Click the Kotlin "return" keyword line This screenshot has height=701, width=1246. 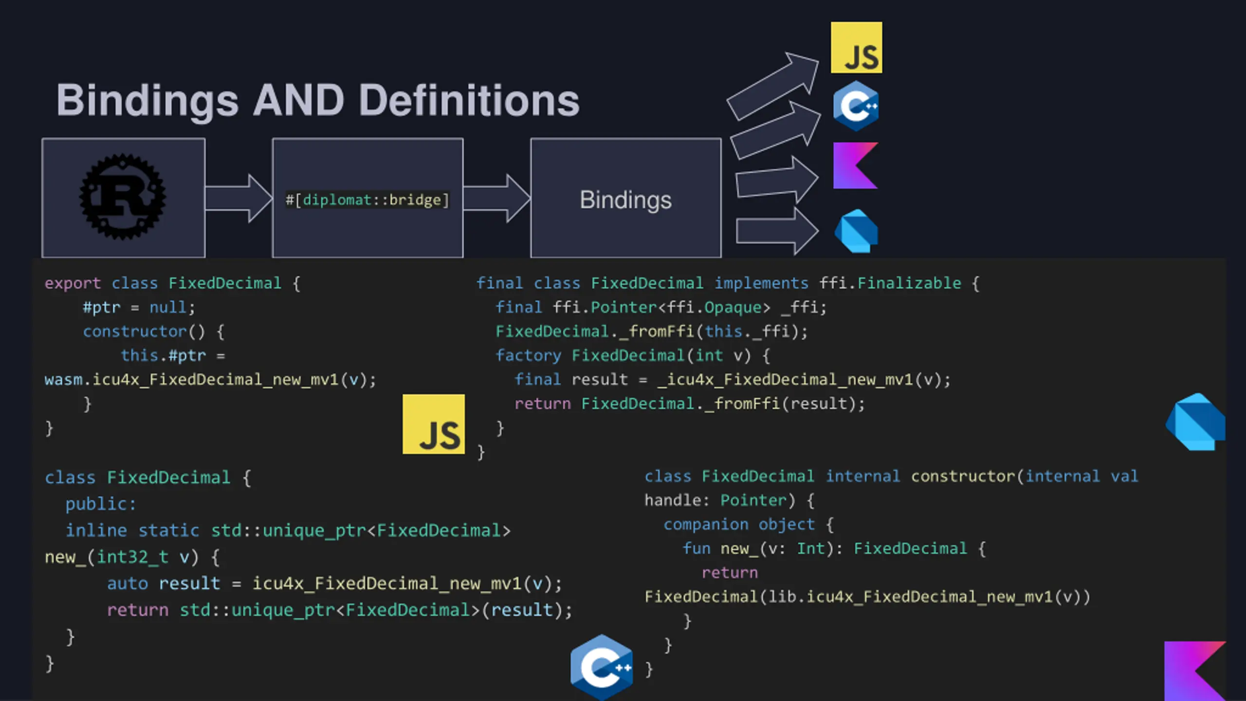pyautogui.click(x=730, y=573)
